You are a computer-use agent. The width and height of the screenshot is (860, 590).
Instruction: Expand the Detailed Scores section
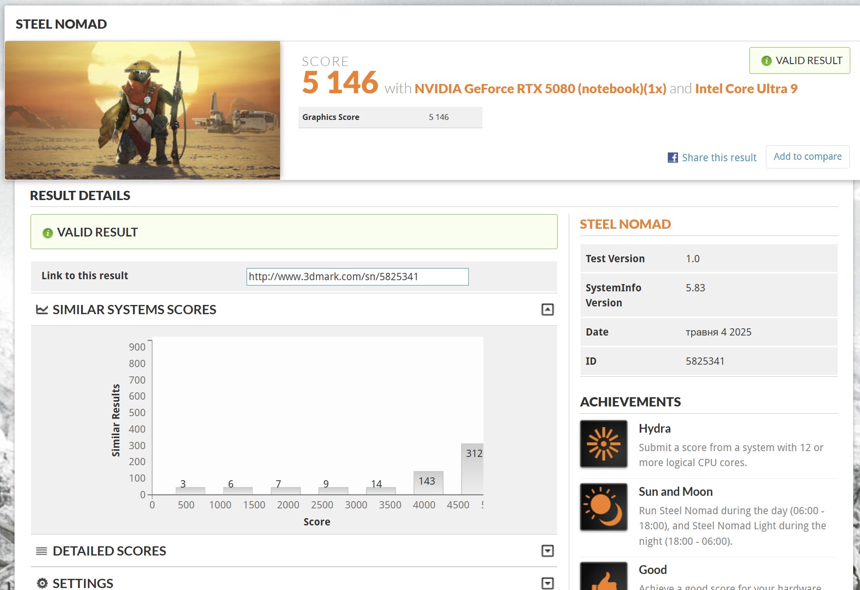tap(547, 551)
